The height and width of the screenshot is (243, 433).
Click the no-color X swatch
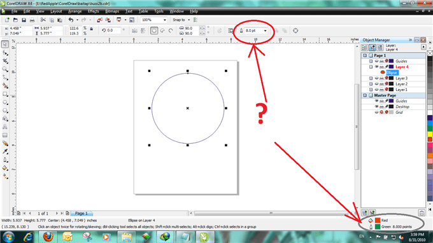point(430,53)
